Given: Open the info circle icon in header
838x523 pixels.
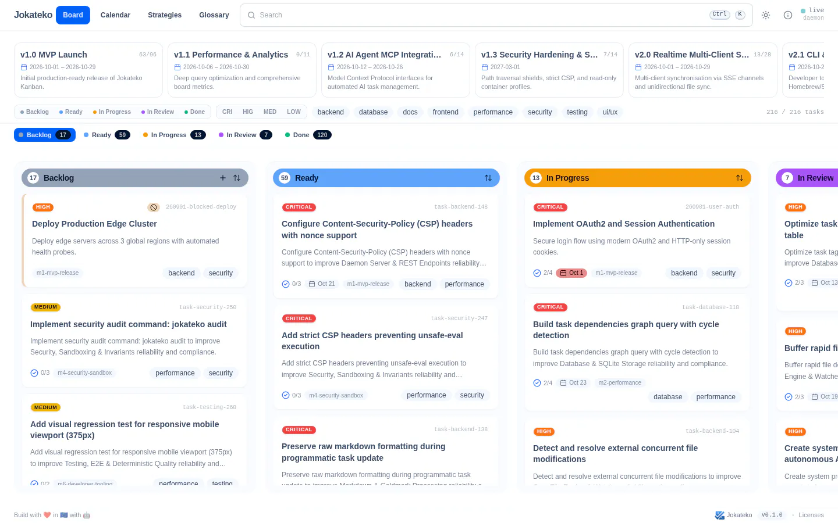Looking at the screenshot, I should click(x=788, y=15).
